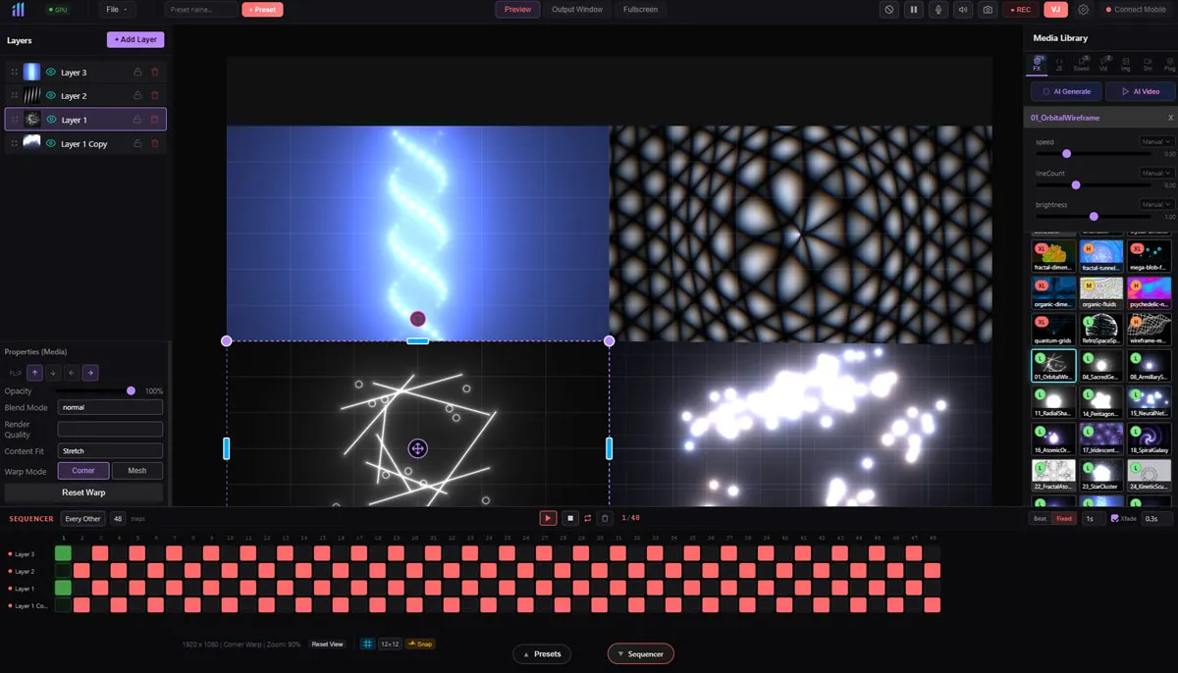This screenshot has height=673, width=1178.
Task: Toggle the Snap option
Action: [419, 644]
